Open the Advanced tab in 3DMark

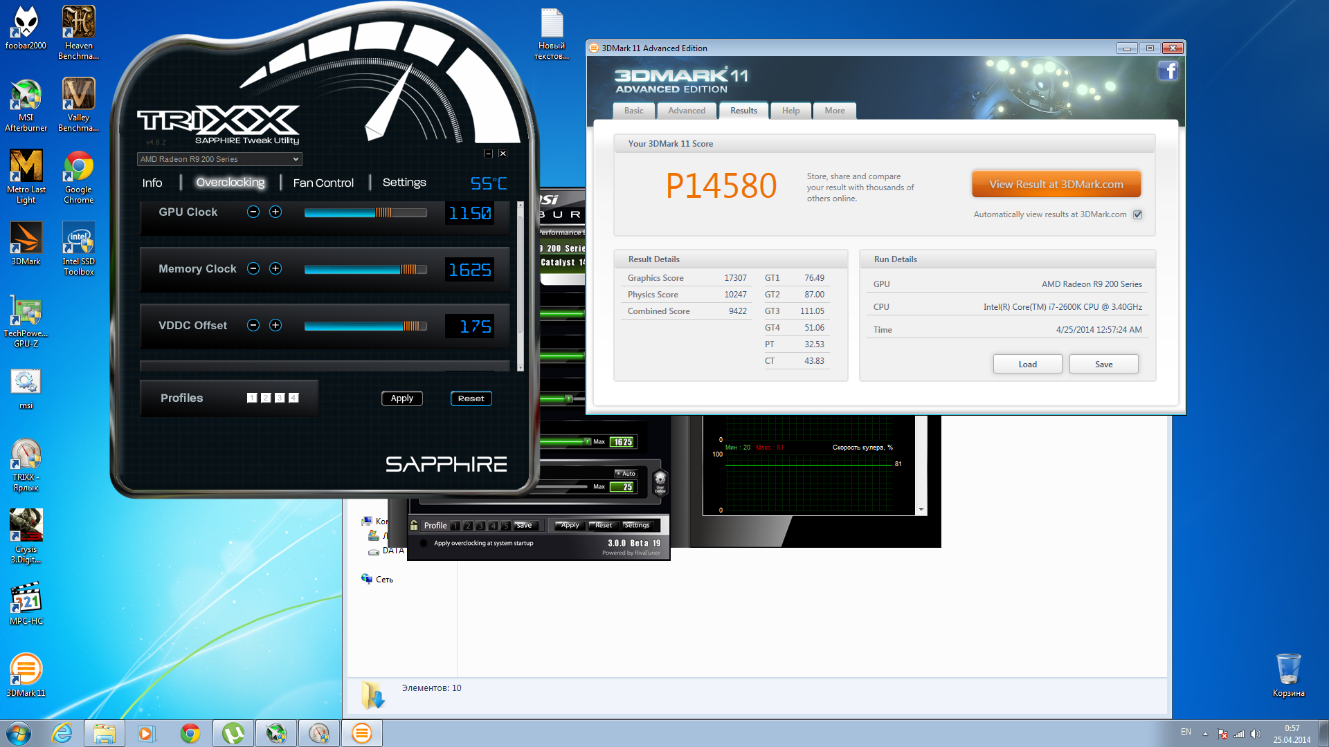[686, 111]
